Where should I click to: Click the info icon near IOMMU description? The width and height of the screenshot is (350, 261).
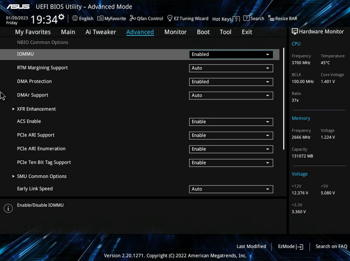tap(8, 208)
